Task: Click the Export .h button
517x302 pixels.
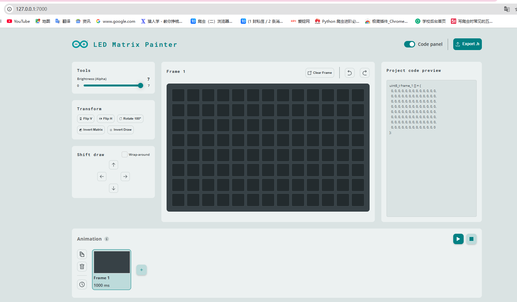Action: tap(467, 44)
